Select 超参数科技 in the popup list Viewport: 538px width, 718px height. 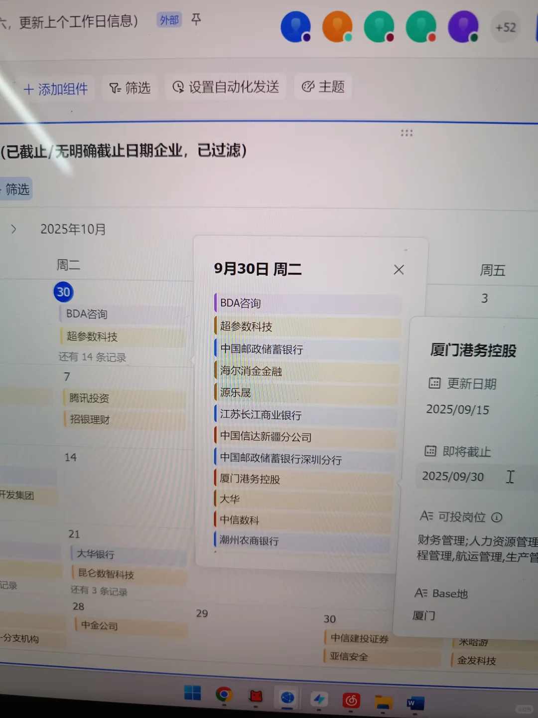point(307,327)
